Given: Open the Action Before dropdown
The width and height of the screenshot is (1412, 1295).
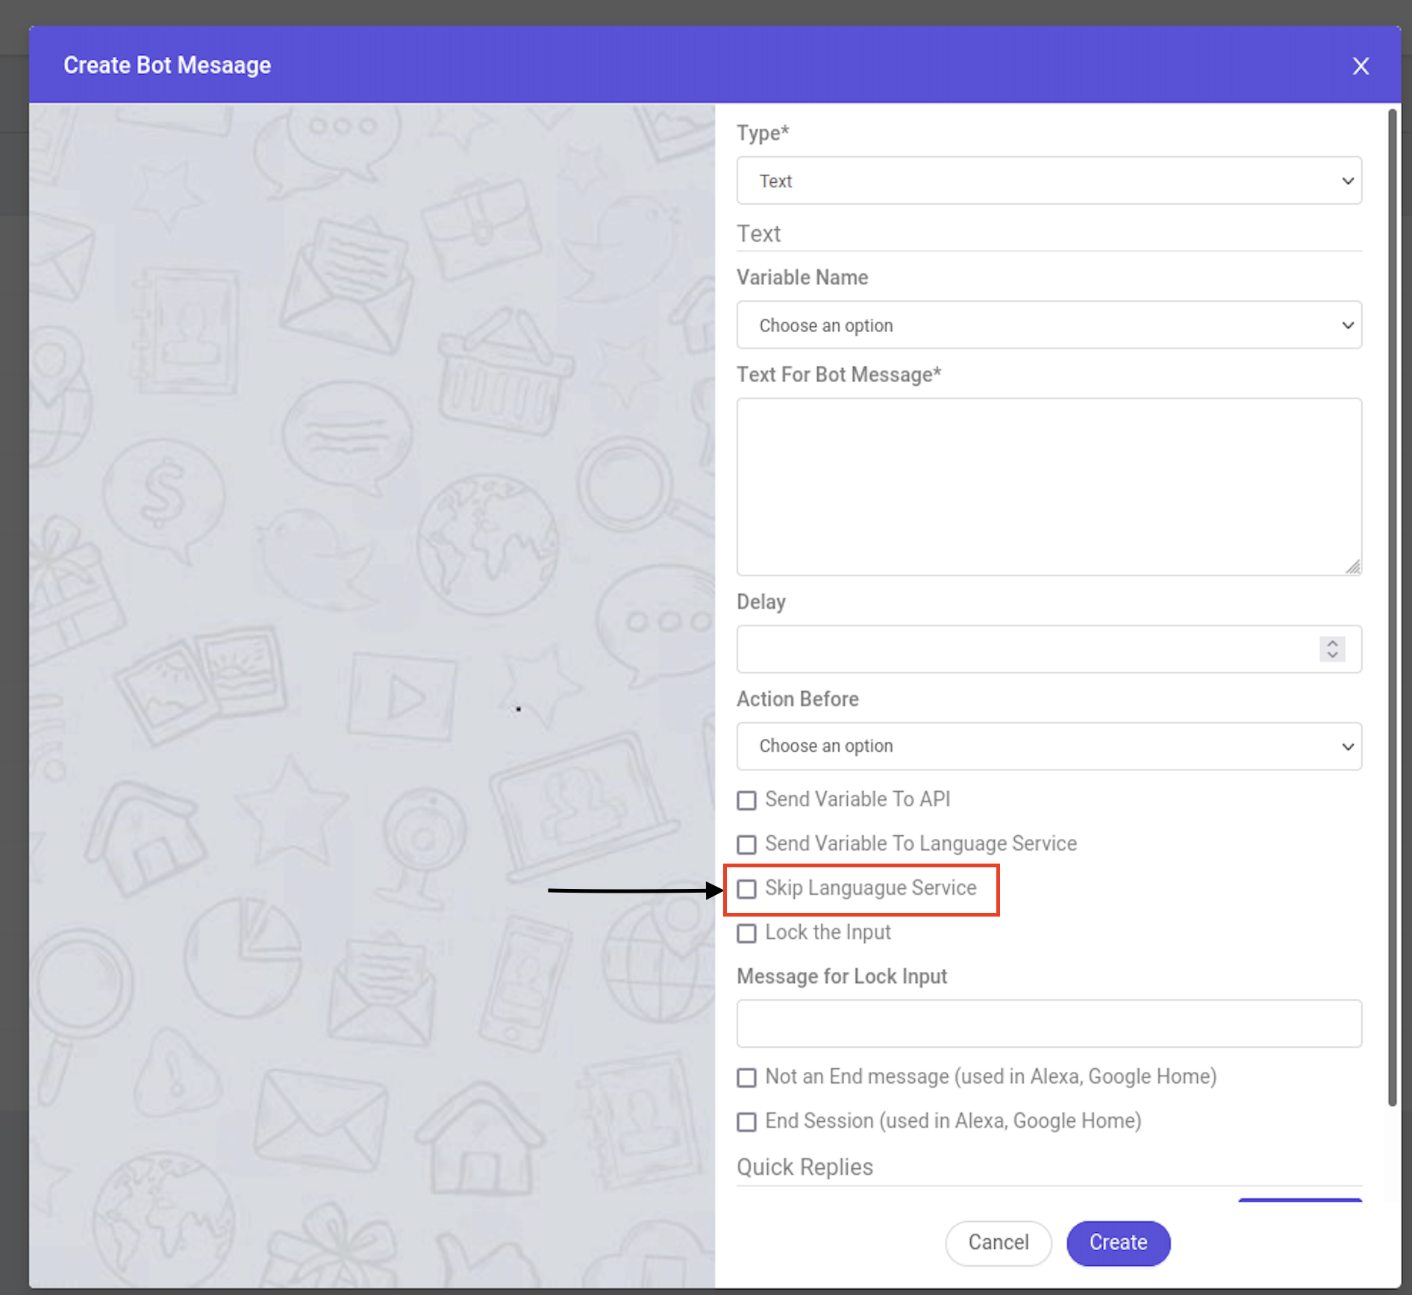Looking at the screenshot, I should click(x=1049, y=746).
